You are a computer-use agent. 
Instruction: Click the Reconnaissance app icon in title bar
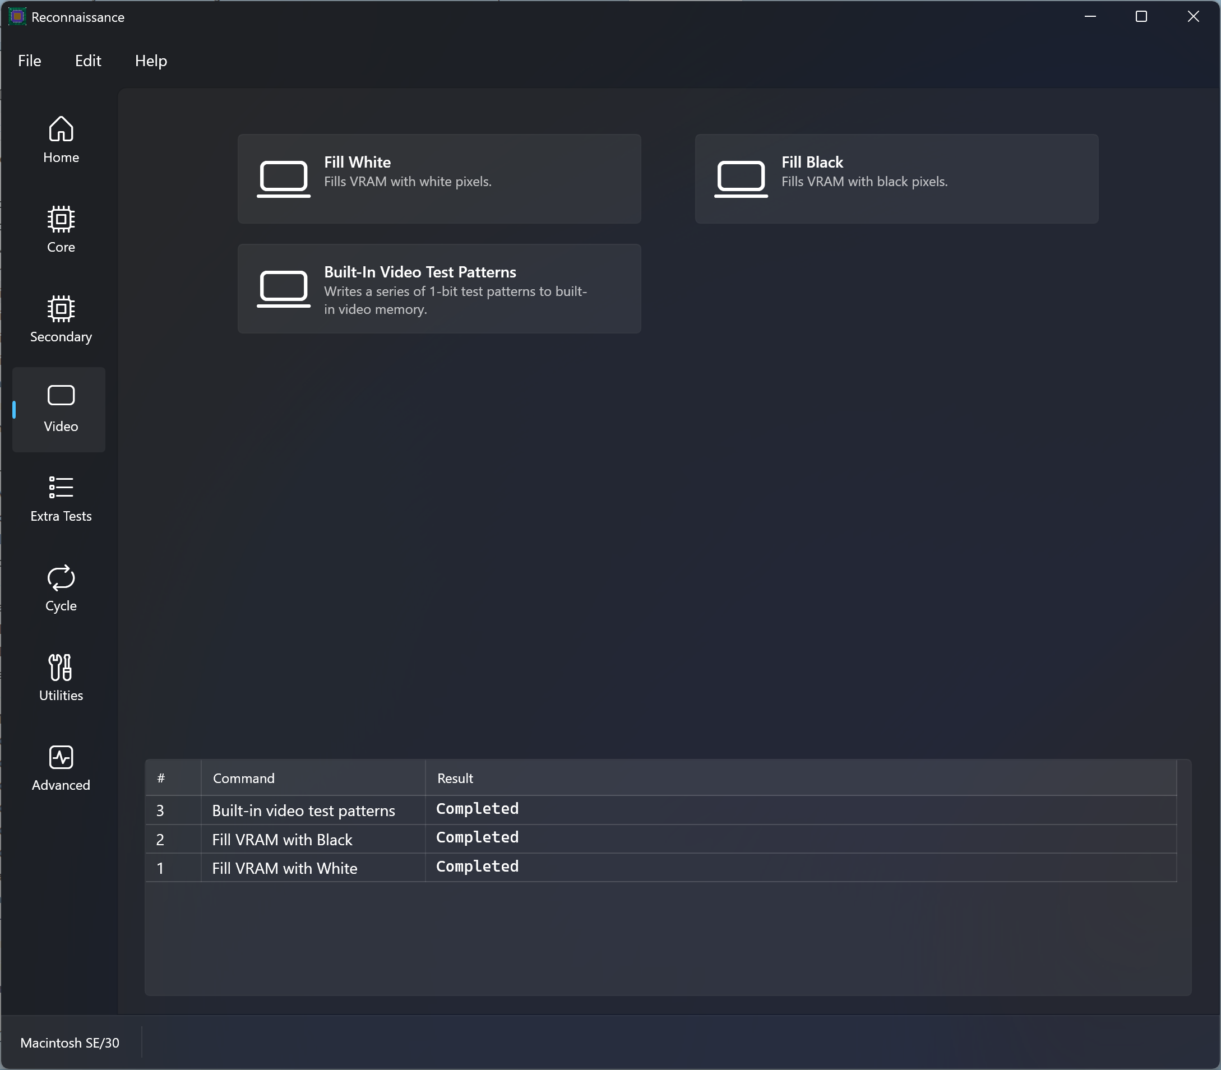coord(17,17)
